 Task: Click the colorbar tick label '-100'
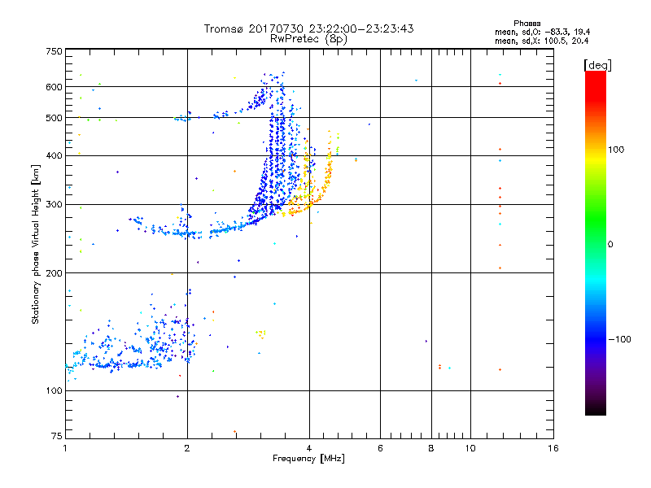[x=619, y=339]
